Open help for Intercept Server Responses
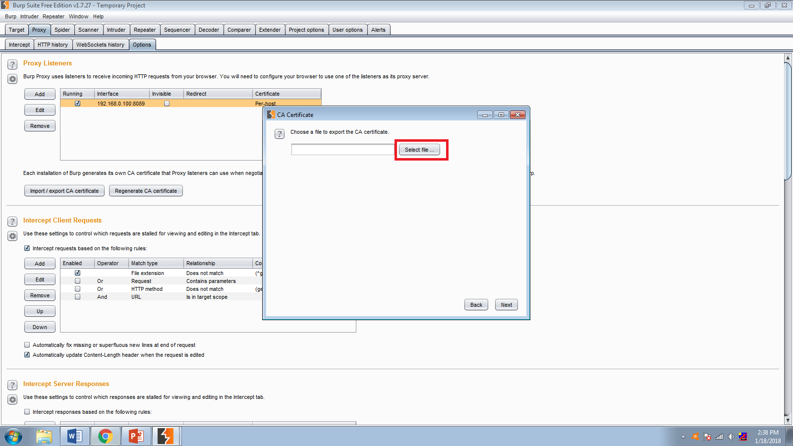The image size is (793, 446). click(12, 385)
